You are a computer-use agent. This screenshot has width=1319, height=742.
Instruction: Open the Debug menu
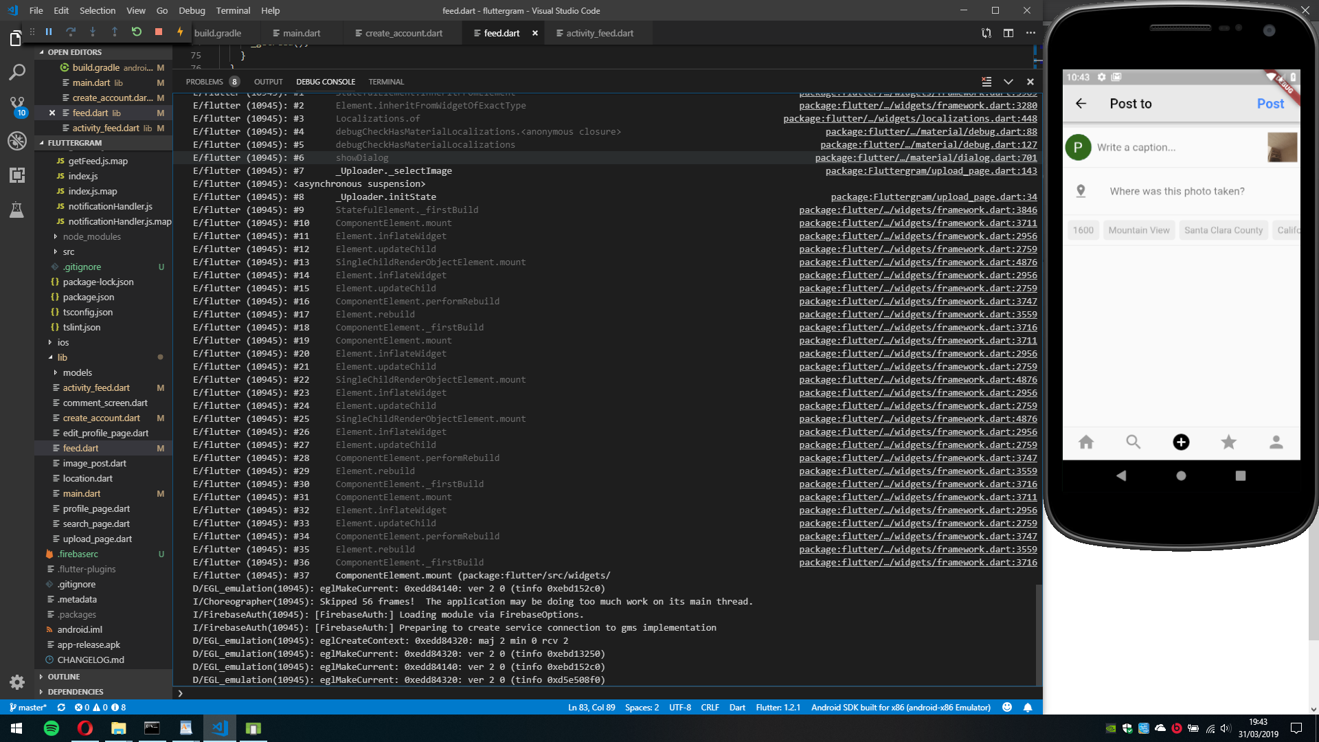192,10
